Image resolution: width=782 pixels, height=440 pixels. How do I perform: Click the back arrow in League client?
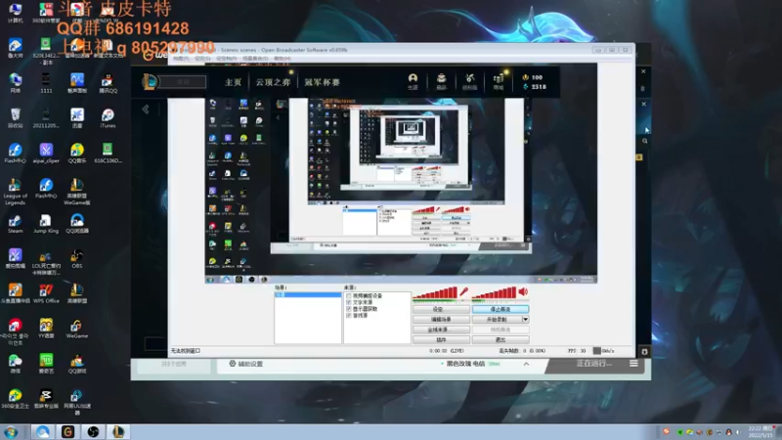(146, 110)
